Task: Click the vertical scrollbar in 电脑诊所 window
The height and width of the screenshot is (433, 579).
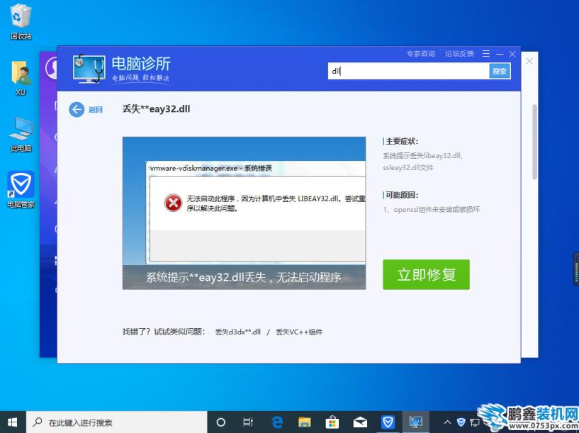Action: [x=534, y=142]
